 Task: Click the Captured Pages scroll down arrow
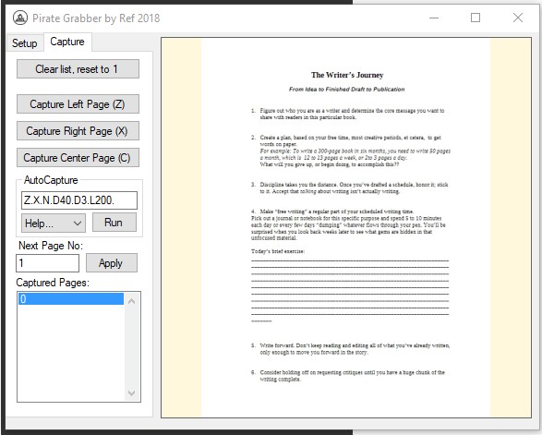[131, 393]
